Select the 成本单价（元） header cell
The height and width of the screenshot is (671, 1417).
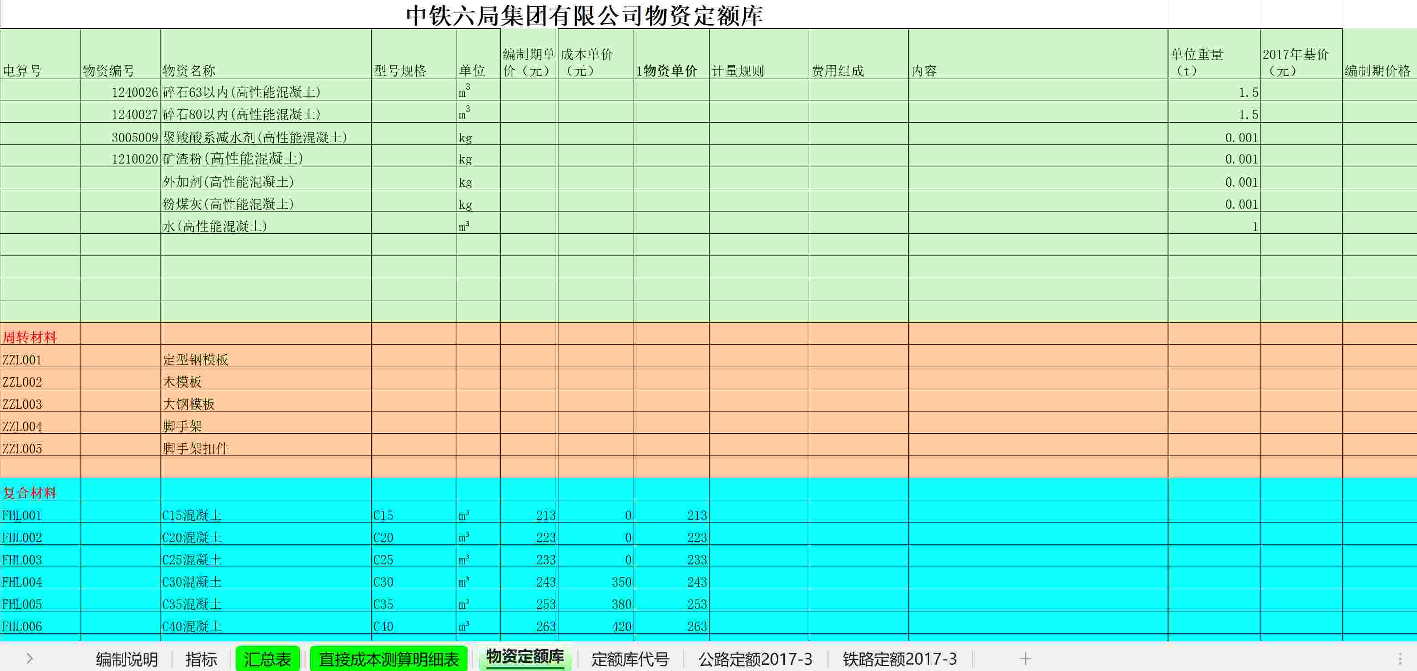click(596, 54)
